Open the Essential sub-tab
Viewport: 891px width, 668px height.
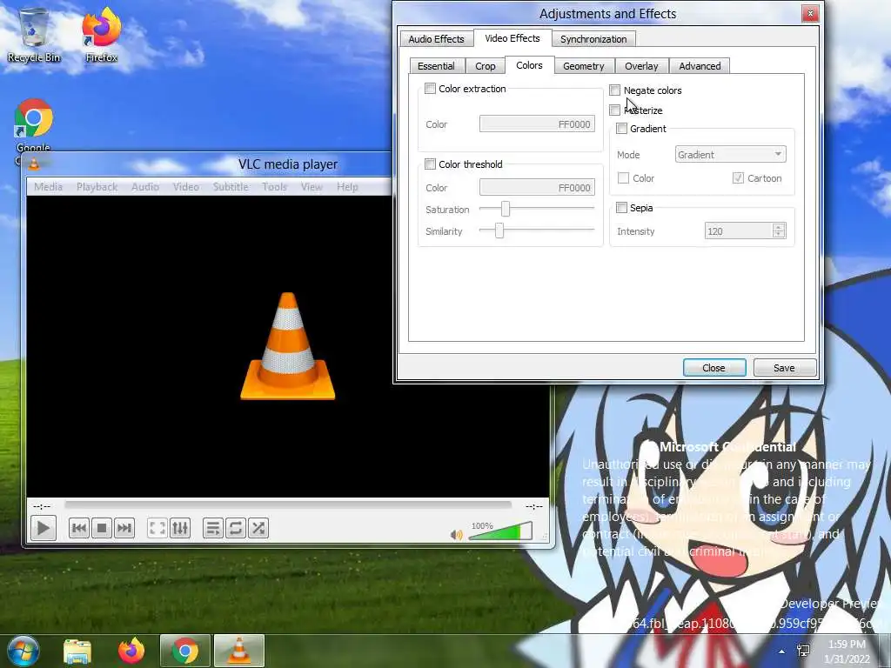(436, 66)
